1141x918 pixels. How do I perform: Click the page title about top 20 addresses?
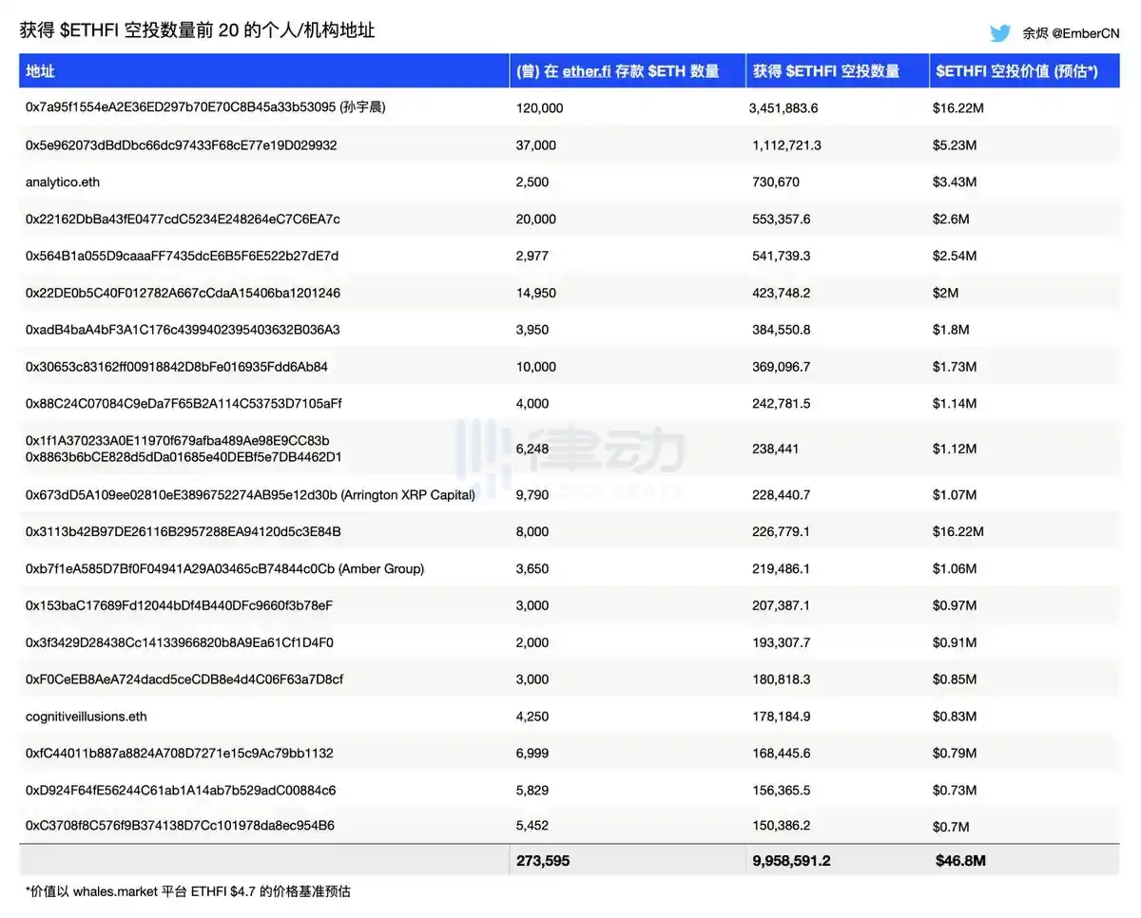pyautogui.click(x=197, y=30)
